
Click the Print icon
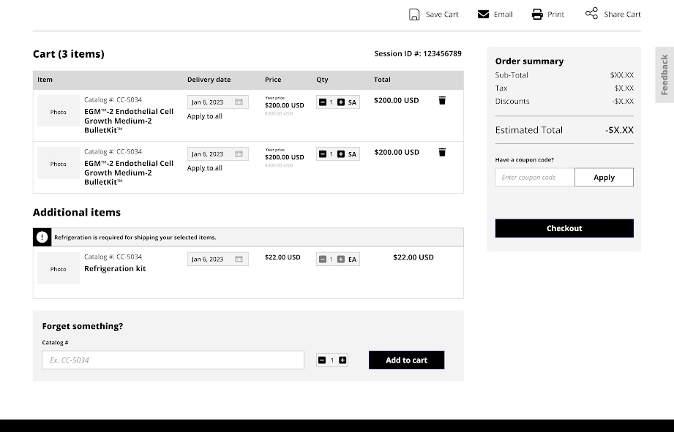pyautogui.click(x=537, y=14)
